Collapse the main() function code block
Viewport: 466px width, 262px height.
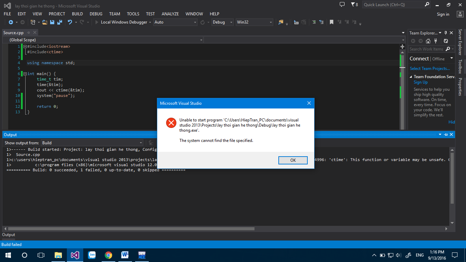25,74
